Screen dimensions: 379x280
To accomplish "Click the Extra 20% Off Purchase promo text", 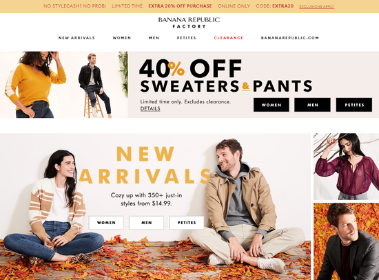I will pos(180,6).
